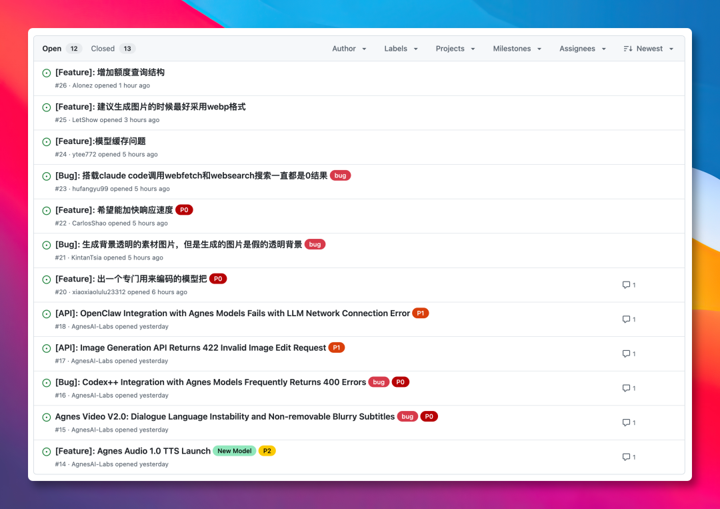Open comments on issue #15

pyautogui.click(x=629, y=423)
